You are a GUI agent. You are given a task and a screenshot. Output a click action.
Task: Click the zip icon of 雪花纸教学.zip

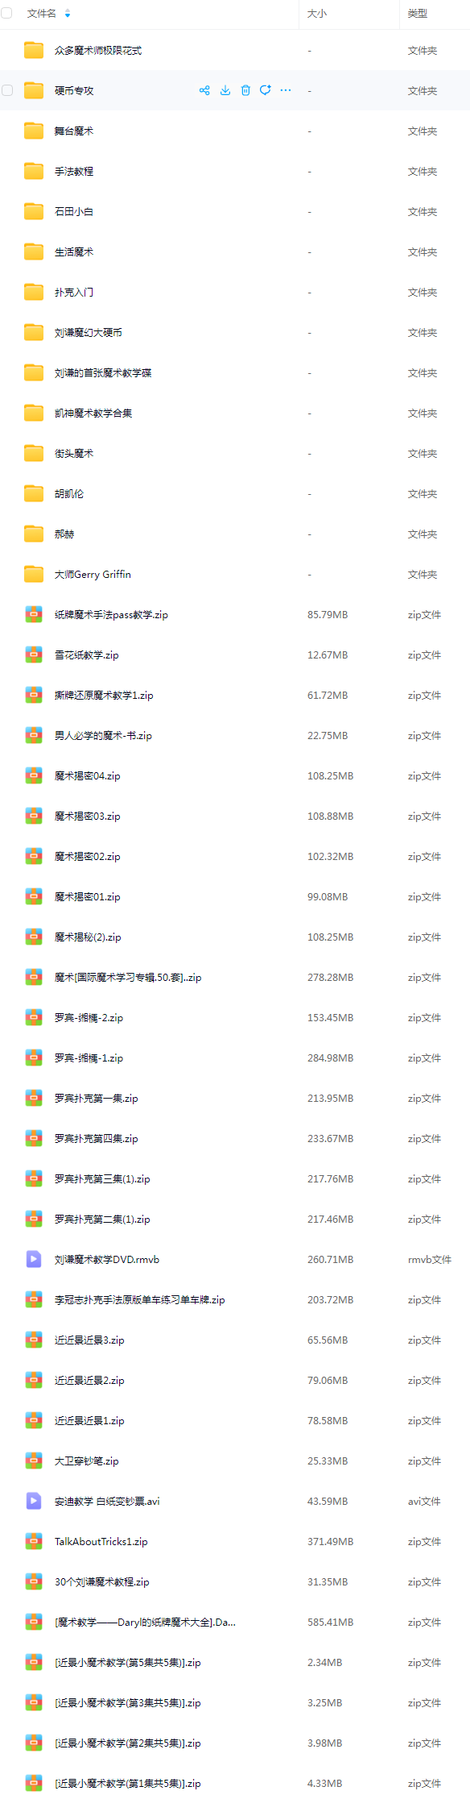[34, 654]
